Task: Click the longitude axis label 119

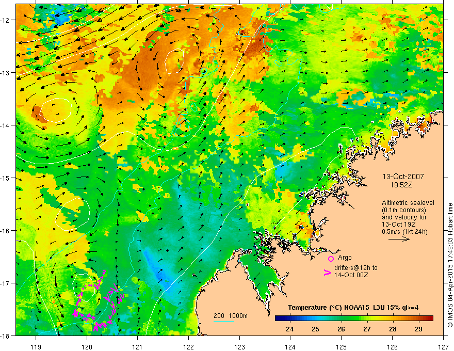Action: click(36, 347)
